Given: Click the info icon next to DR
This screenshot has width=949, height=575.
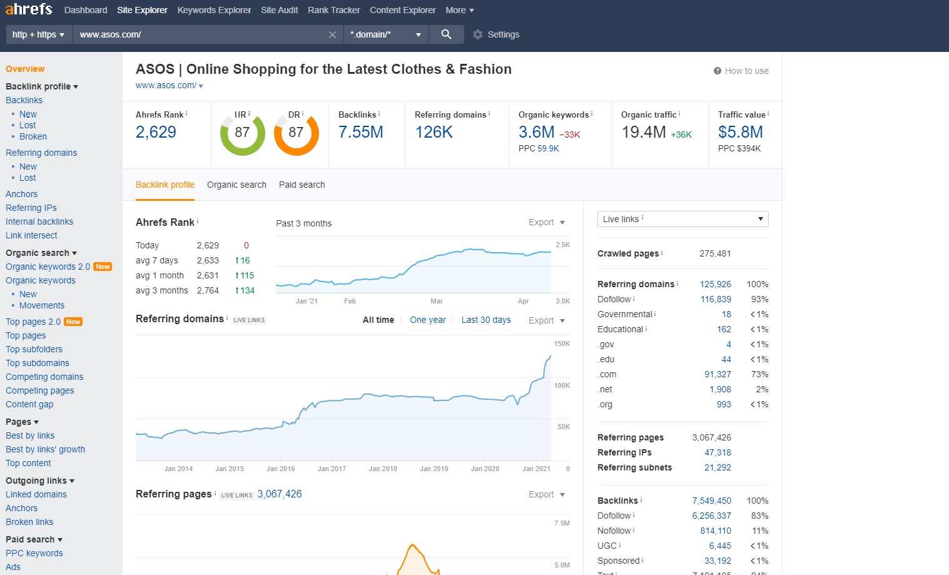Looking at the screenshot, I should 303,114.
